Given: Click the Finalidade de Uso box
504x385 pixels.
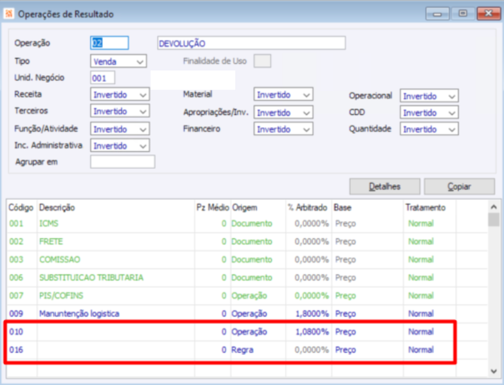Looking at the screenshot, I should 262,61.
